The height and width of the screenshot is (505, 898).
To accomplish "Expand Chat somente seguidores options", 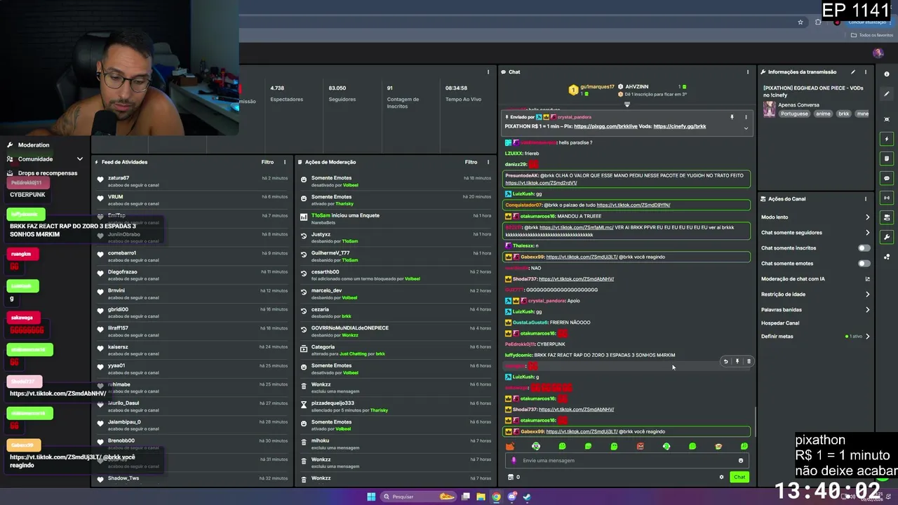I will tap(867, 232).
